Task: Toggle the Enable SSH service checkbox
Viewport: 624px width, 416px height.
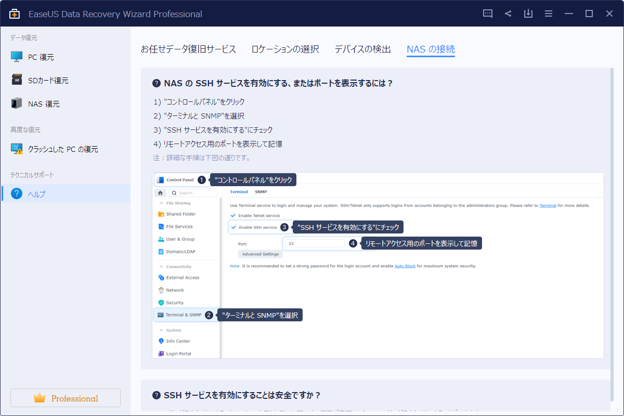Action: [x=233, y=227]
